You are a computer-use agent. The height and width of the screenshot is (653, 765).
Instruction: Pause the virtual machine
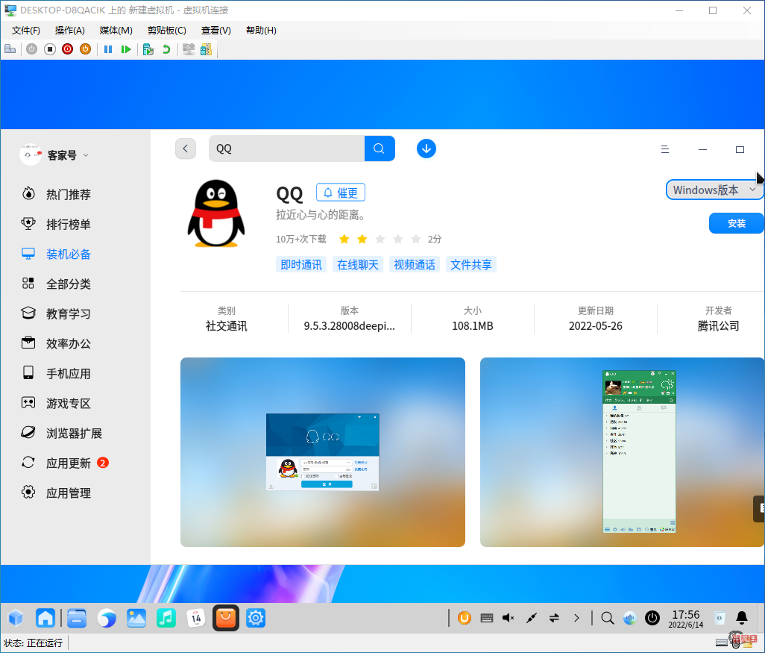point(108,49)
